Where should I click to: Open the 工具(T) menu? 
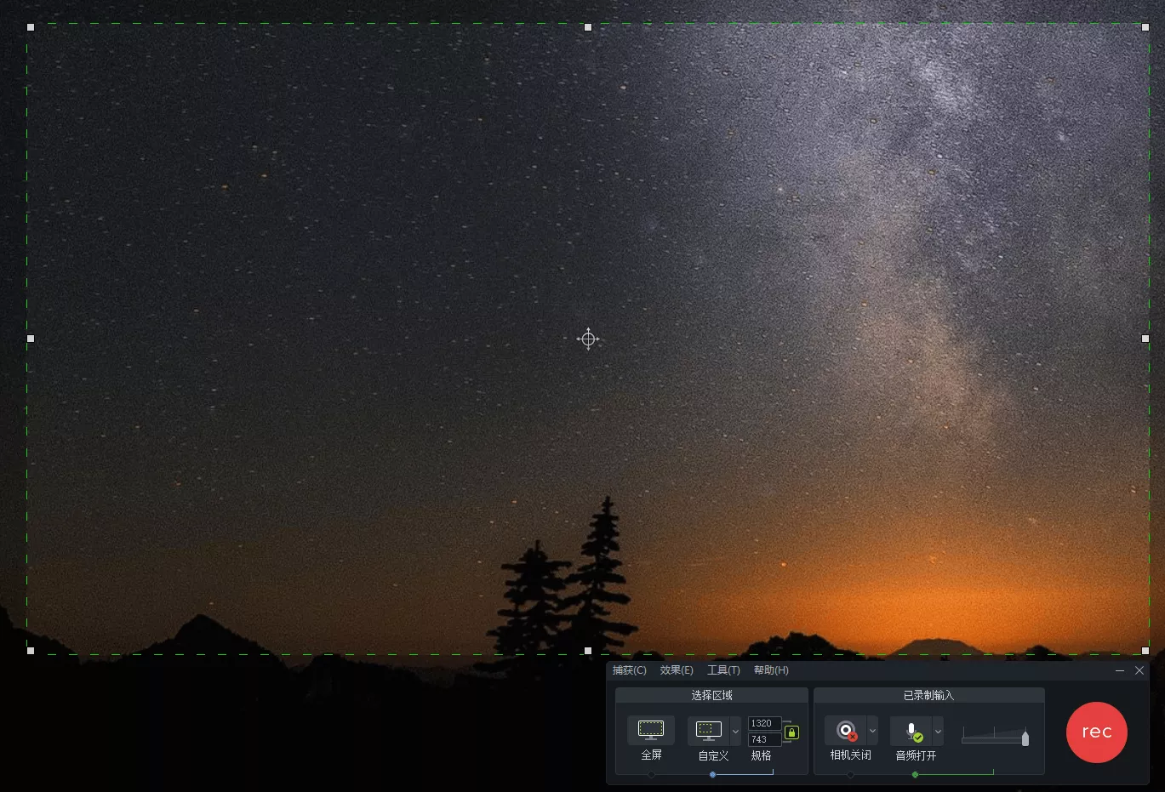[722, 669]
